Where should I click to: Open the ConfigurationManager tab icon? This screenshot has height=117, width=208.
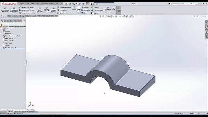pyautogui.click(x=11, y=21)
